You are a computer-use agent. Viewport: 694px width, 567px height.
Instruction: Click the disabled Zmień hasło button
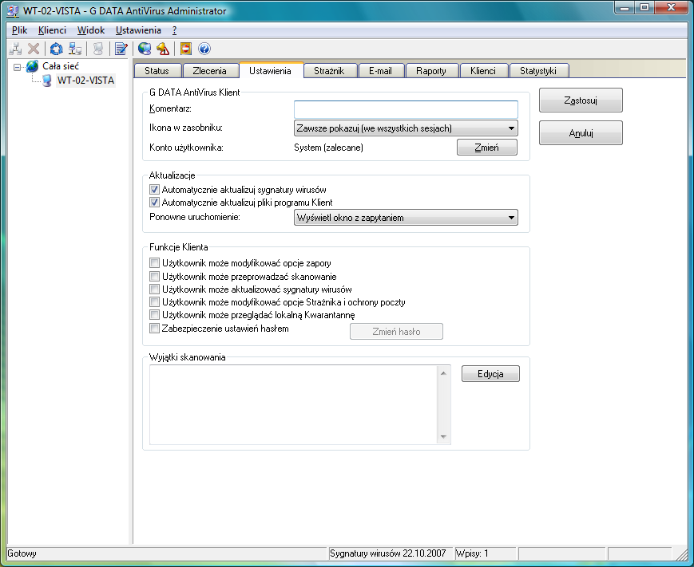click(x=397, y=332)
